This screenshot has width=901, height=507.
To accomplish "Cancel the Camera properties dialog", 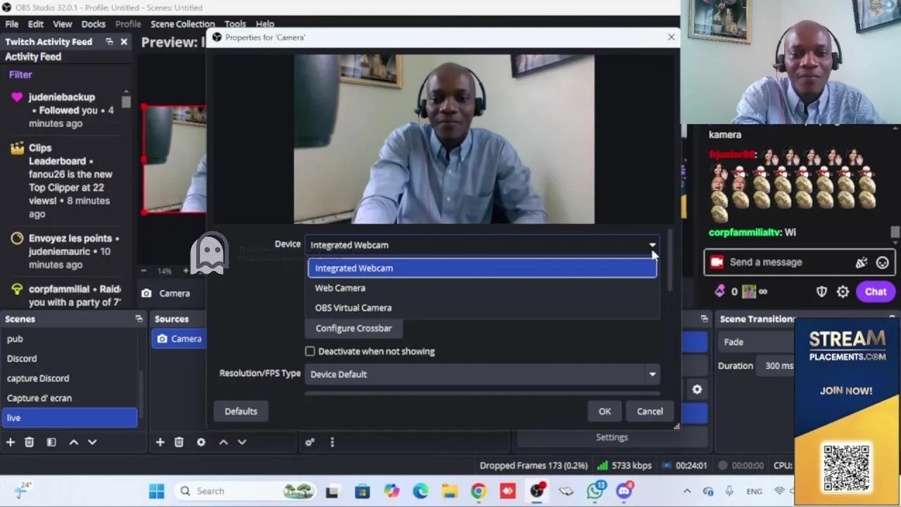I will (x=650, y=411).
